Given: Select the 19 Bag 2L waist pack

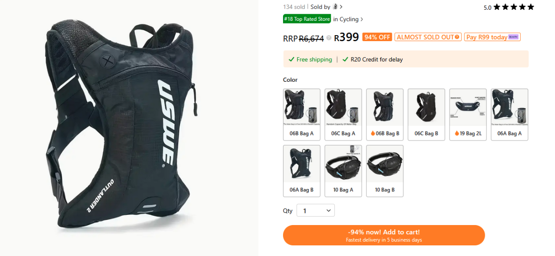Looking at the screenshot, I should point(468,114).
